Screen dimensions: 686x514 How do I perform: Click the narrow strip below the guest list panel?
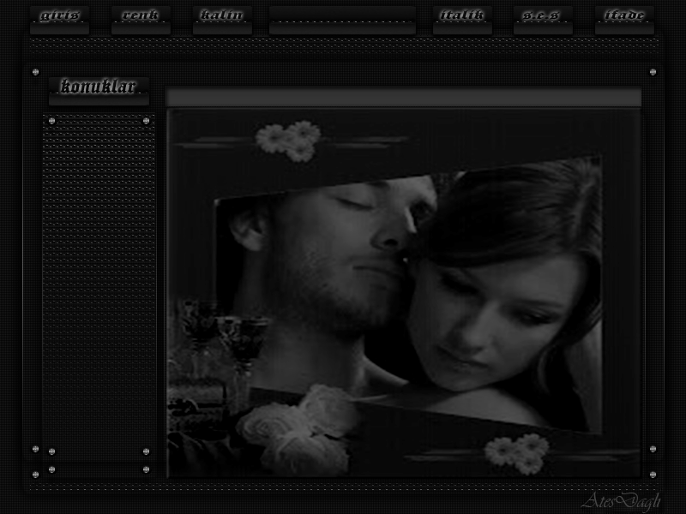click(x=99, y=469)
